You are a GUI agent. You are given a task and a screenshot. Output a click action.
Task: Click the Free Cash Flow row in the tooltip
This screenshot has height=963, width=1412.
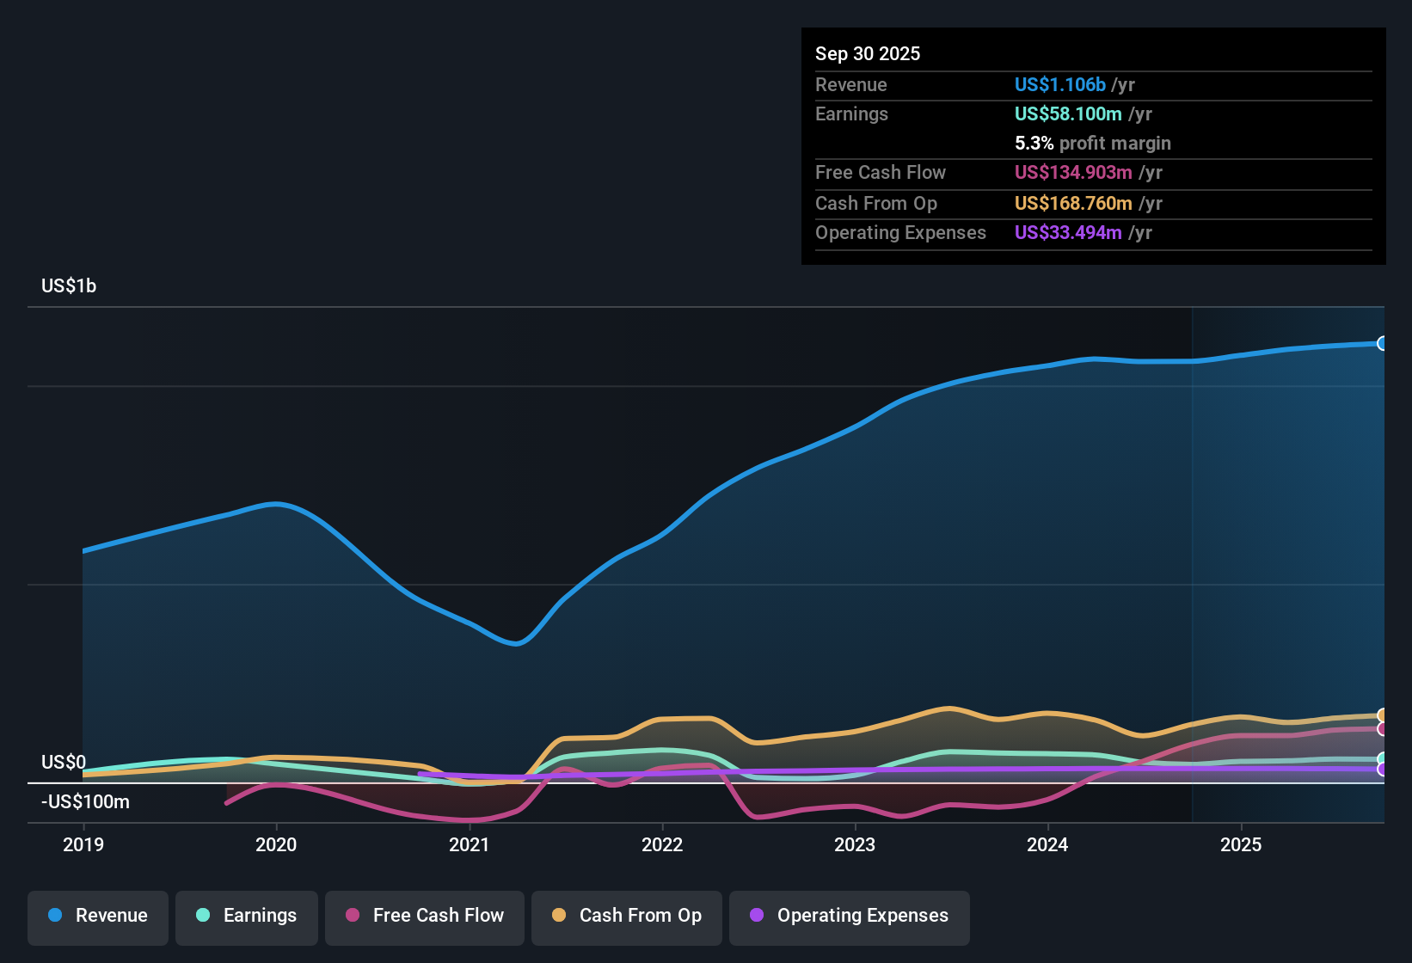click(881, 173)
